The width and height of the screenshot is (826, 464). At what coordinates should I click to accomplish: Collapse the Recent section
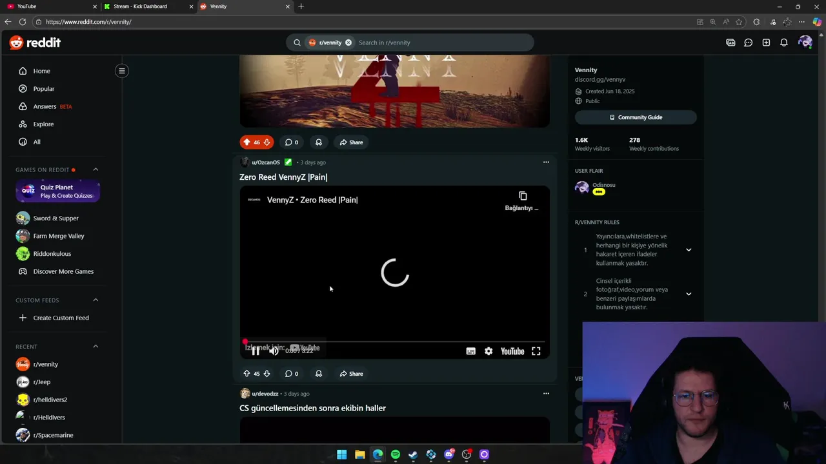click(x=96, y=347)
